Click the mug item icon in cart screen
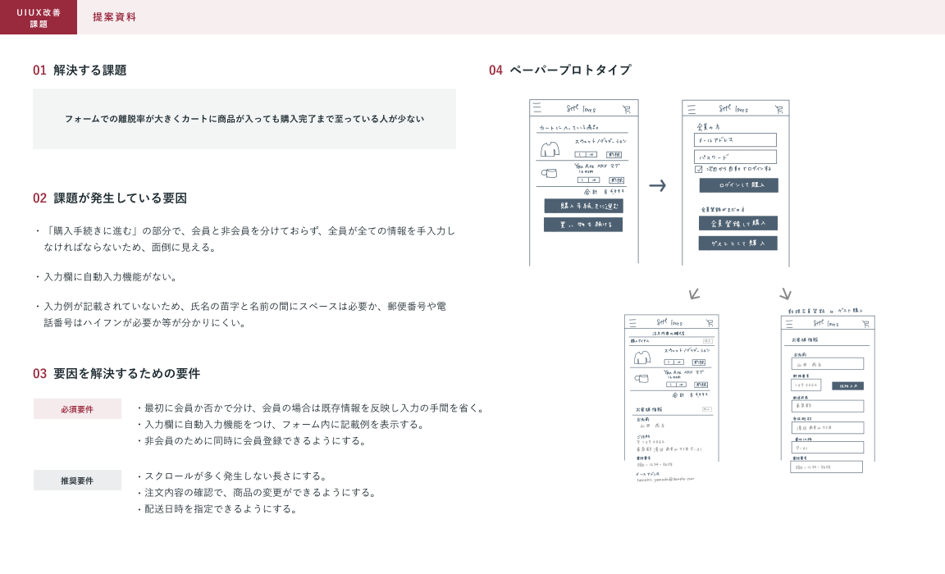 tap(549, 173)
